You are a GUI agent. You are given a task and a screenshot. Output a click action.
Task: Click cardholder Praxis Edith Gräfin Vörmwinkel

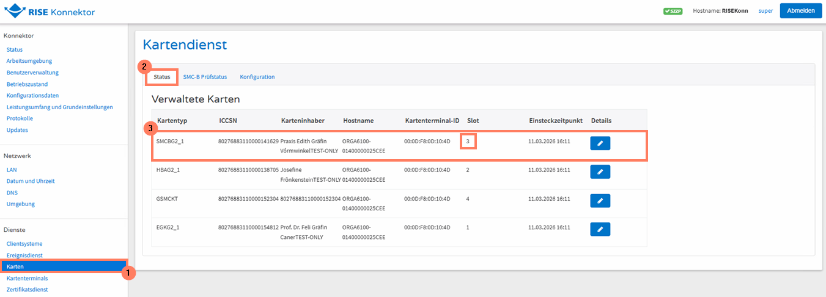[x=309, y=146]
